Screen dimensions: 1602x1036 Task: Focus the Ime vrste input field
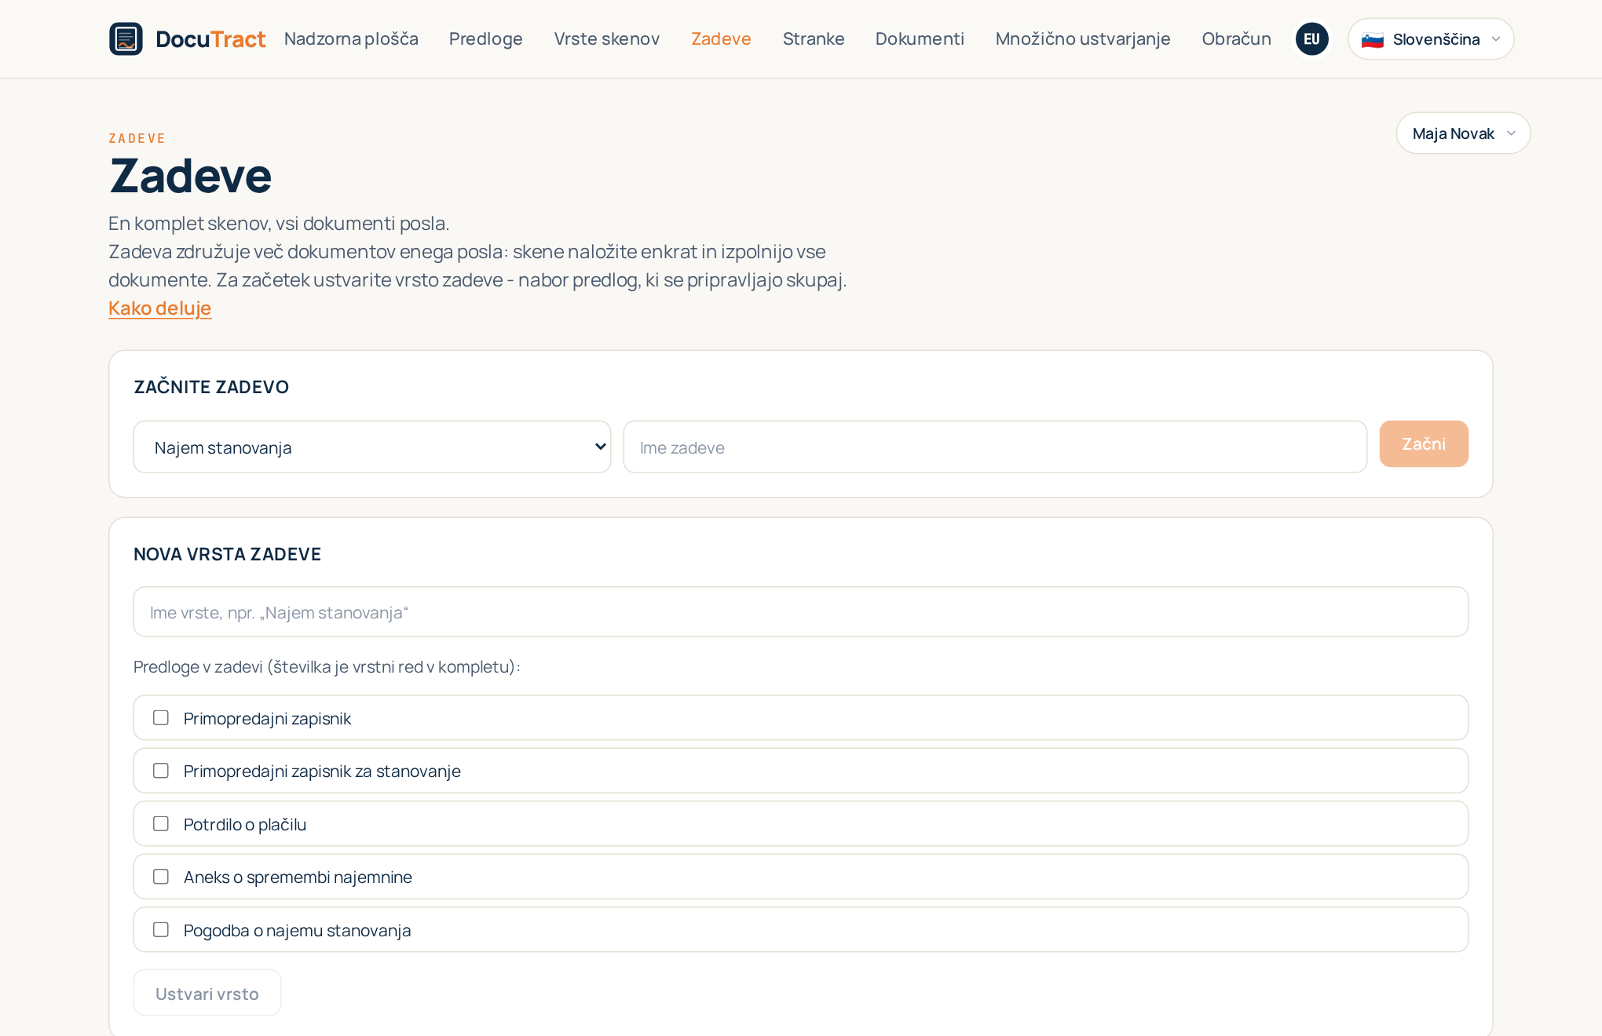(x=800, y=611)
